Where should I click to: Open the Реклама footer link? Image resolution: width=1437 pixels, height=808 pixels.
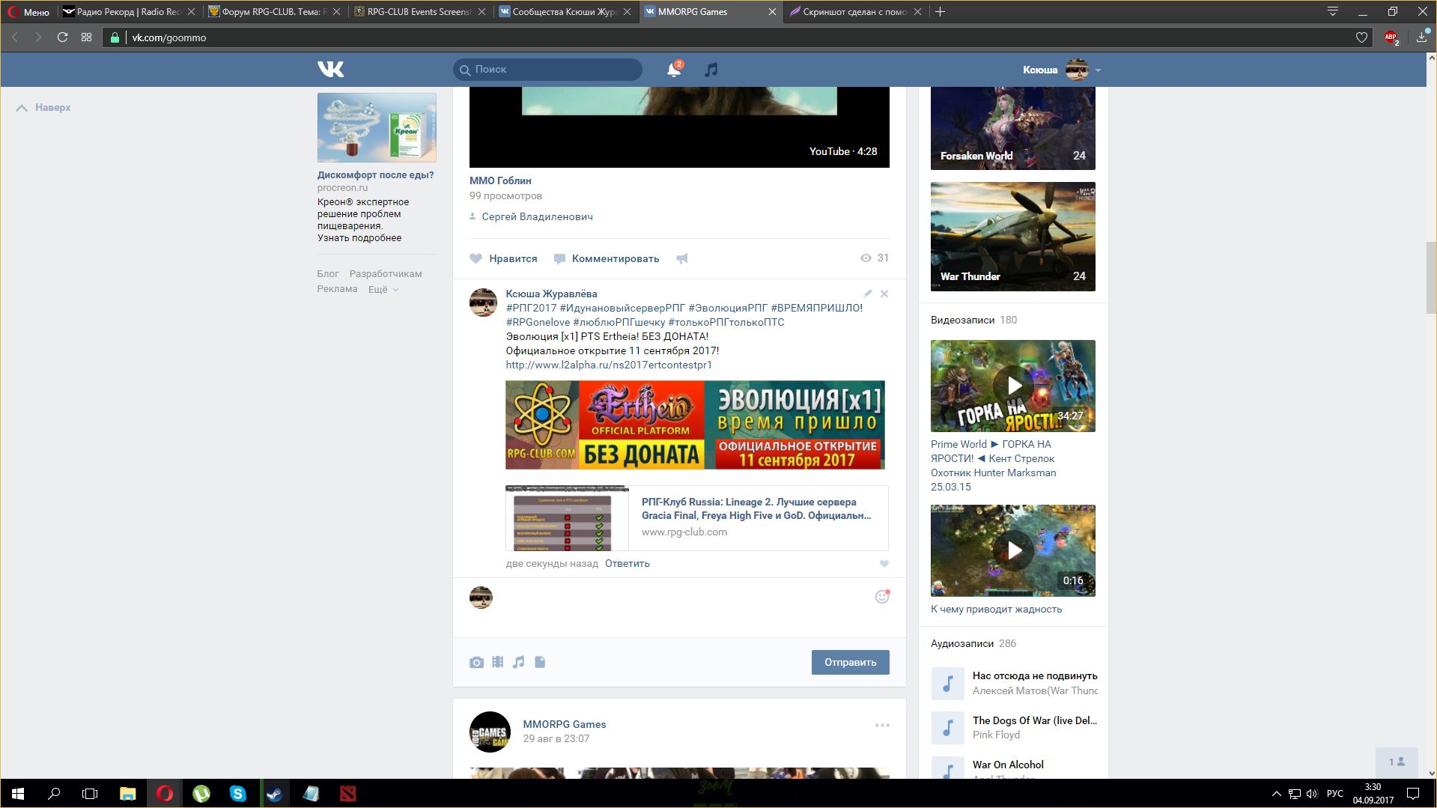tap(337, 288)
